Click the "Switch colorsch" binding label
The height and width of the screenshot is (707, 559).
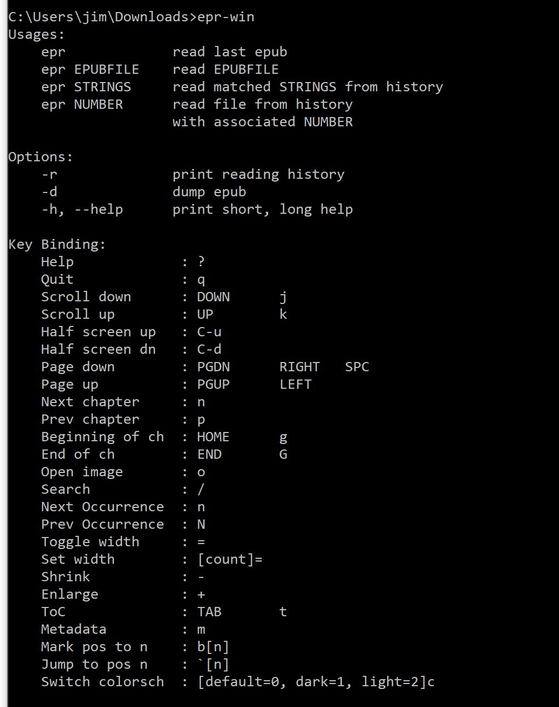(102, 682)
